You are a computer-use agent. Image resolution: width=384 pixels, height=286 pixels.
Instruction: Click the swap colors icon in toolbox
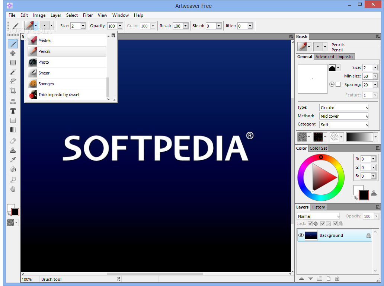coord(9,214)
